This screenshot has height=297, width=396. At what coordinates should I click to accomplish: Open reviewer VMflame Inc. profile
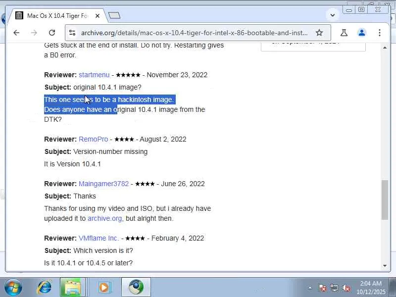tap(99, 239)
